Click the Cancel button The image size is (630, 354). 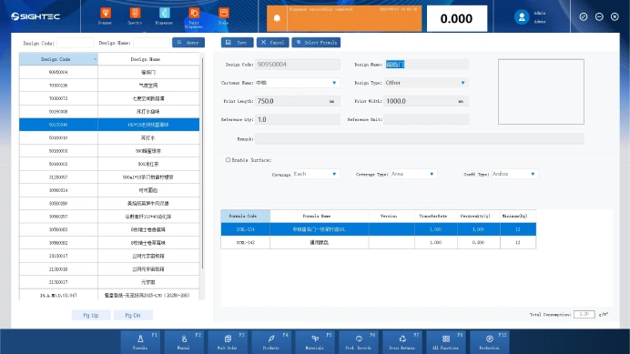273,42
